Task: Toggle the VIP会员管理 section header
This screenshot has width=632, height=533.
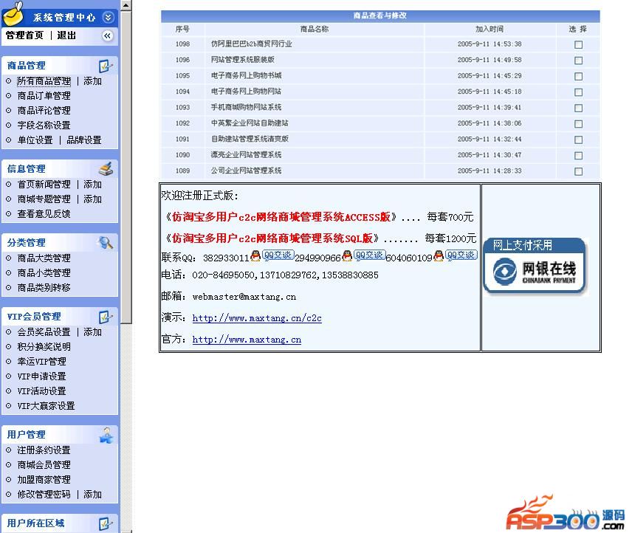Action: 60,317
